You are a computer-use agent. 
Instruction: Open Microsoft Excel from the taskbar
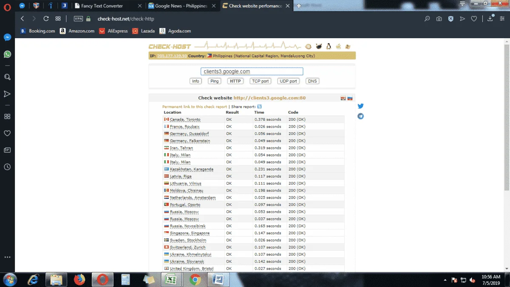coord(171,279)
